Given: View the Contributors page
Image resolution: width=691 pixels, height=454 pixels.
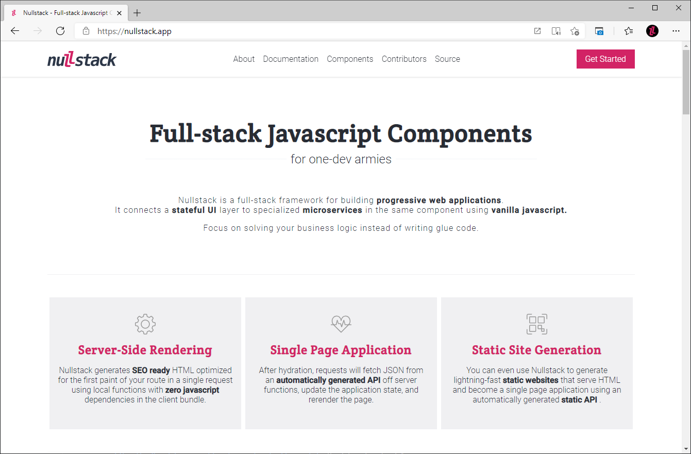Looking at the screenshot, I should 404,59.
